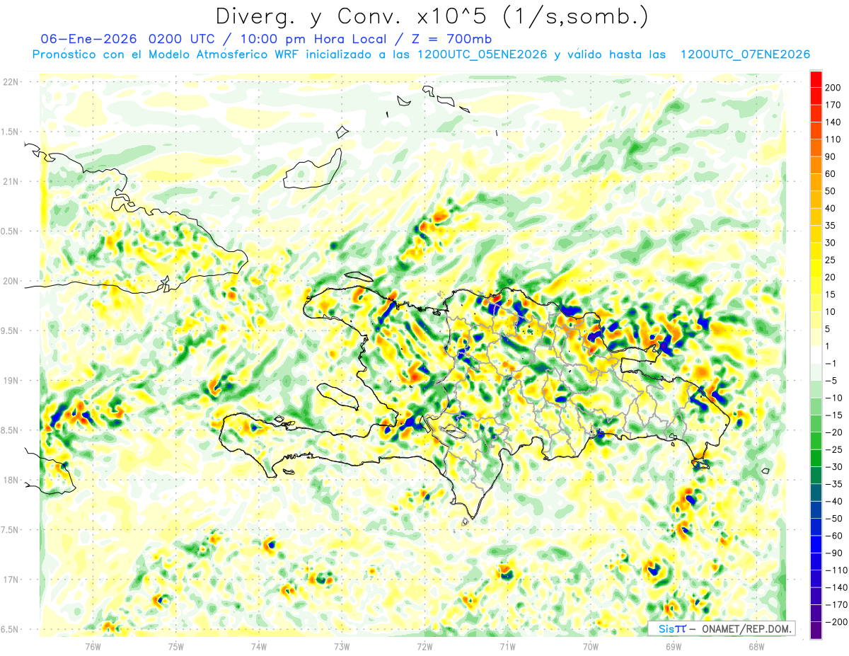The width and height of the screenshot is (849, 656).
Task: Click the 20N latitude label
Action: (x=11, y=281)
